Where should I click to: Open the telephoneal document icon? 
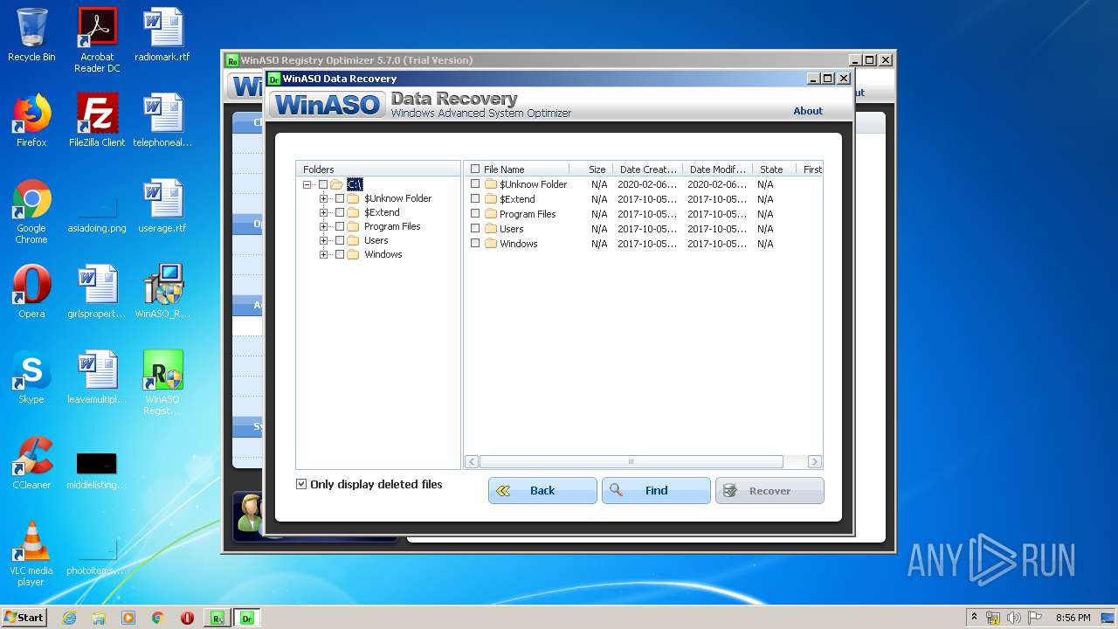162,121
